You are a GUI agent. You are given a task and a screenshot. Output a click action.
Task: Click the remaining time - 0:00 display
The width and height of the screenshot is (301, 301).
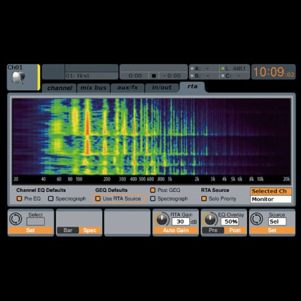(173, 76)
